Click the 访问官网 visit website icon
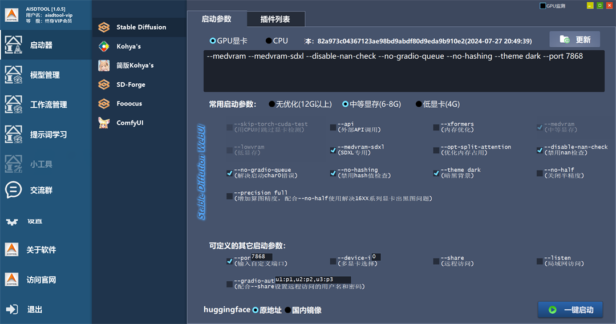The height and width of the screenshot is (324, 616). point(11,280)
